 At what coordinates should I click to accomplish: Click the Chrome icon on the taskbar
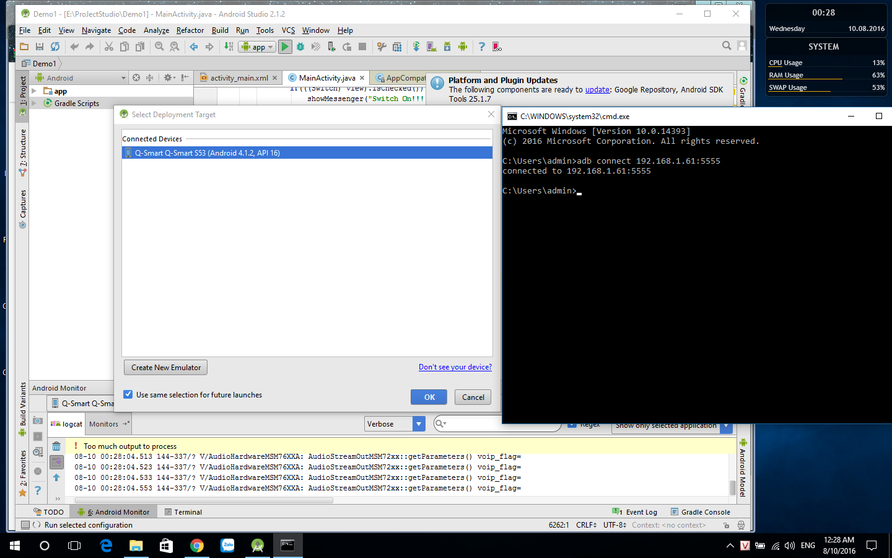point(197,546)
